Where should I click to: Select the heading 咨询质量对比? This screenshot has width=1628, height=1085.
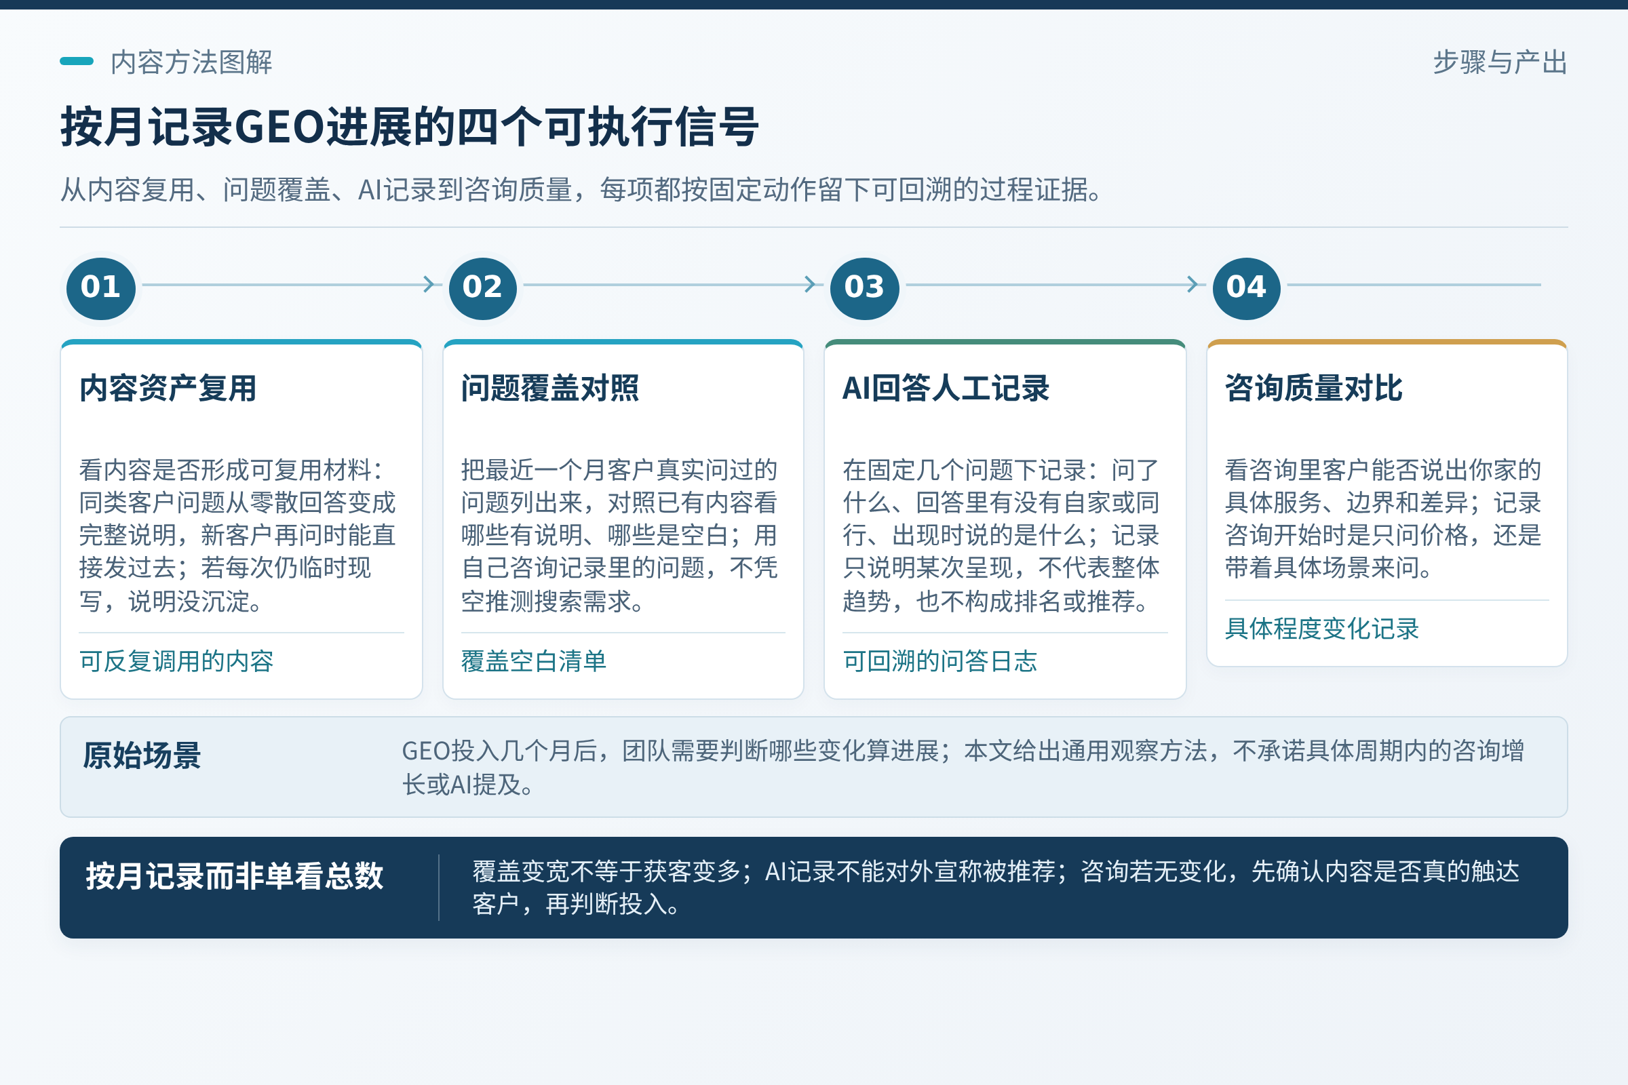pyautogui.click(x=1314, y=388)
